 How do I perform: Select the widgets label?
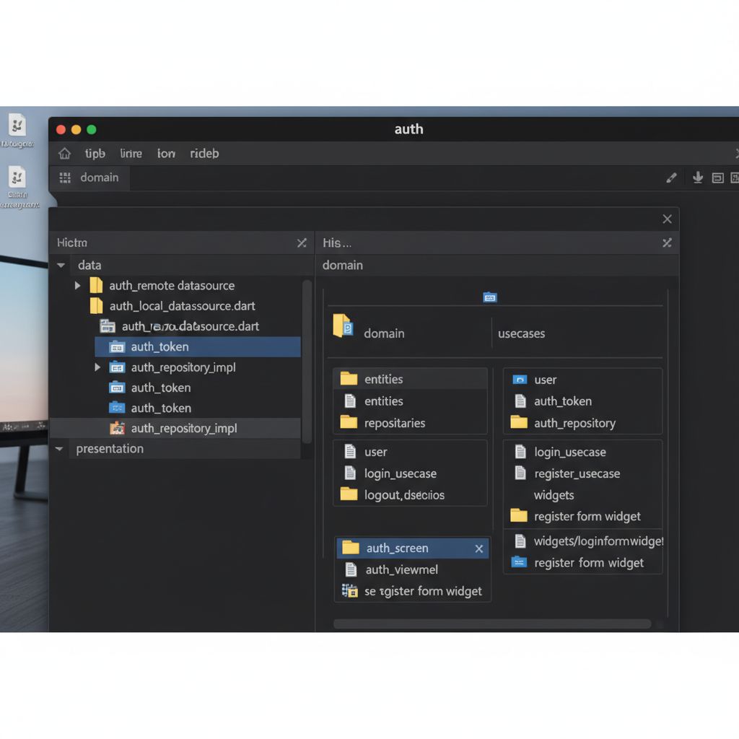(x=554, y=495)
